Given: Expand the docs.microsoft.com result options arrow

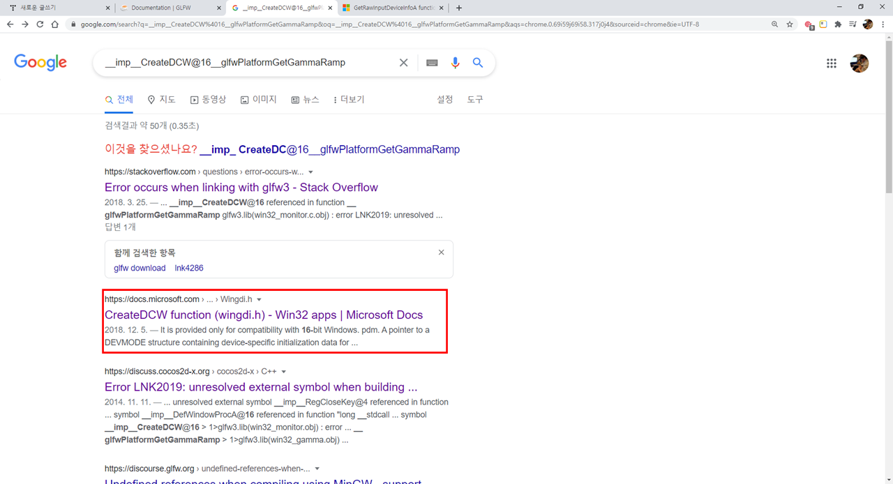Looking at the screenshot, I should coord(260,300).
